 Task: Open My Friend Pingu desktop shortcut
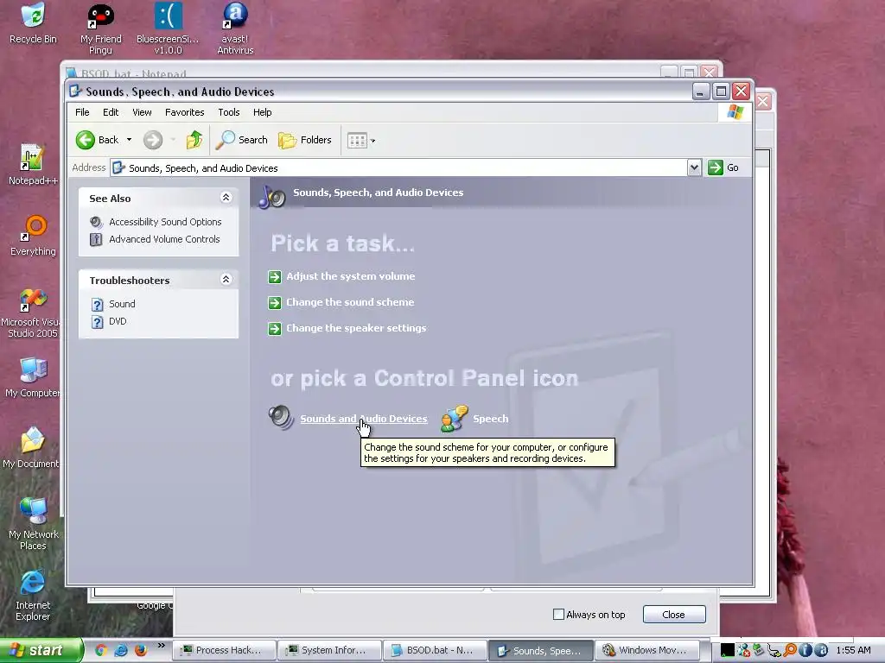point(100,28)
